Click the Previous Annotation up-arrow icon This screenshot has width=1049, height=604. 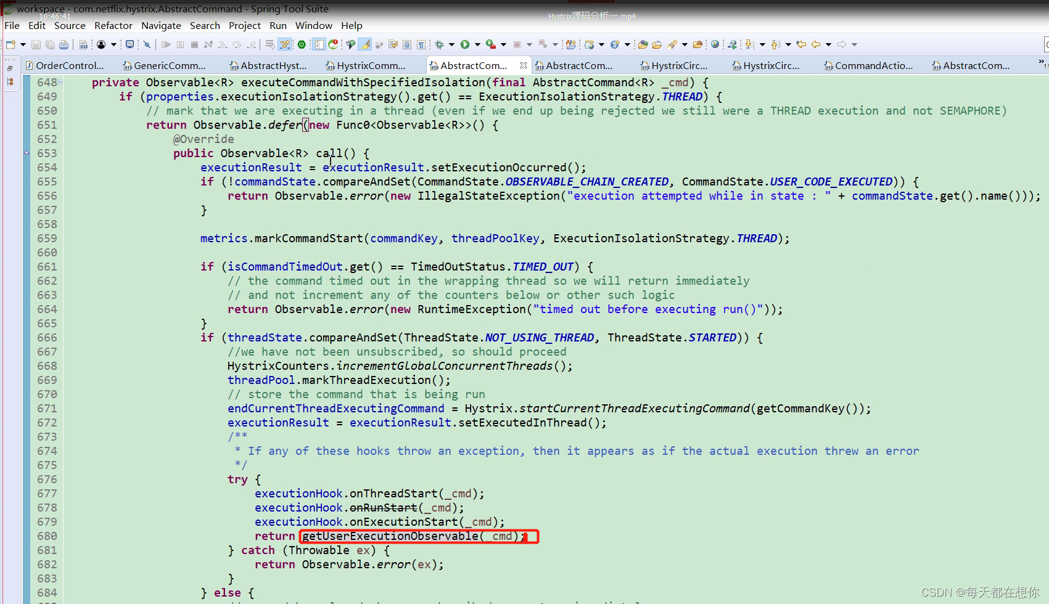click(775, 44)
